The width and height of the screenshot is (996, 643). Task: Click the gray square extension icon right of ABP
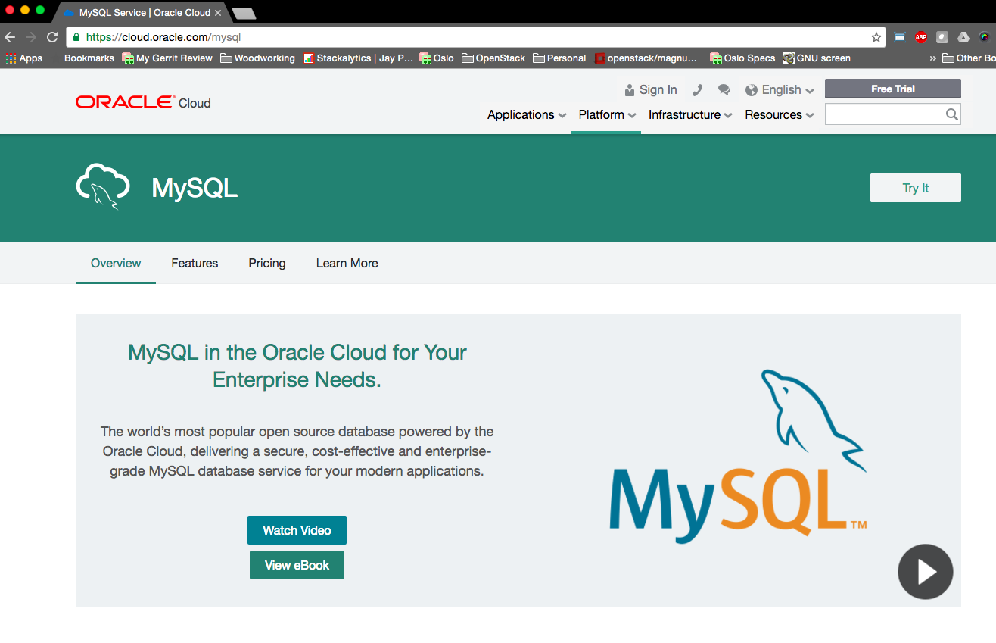tap(942, 37)
